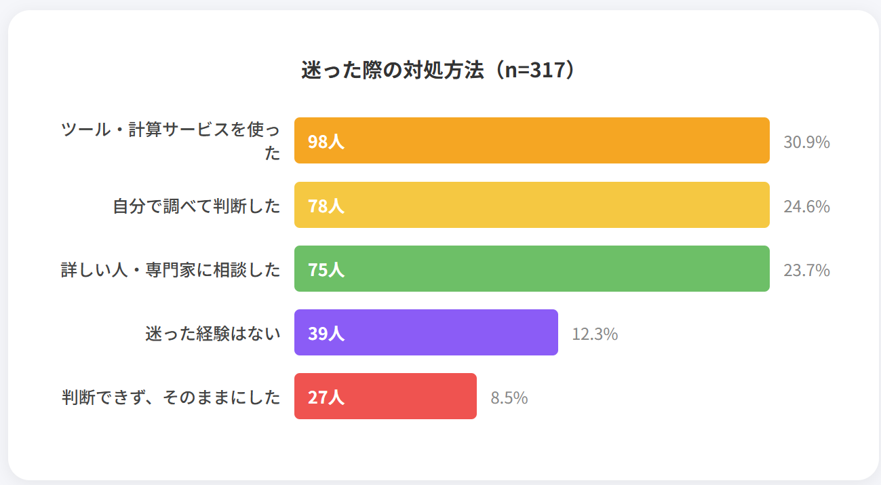Click the 迷った経験はない label
The width and height of the screenshot is (881, 485).
point(212,334)
